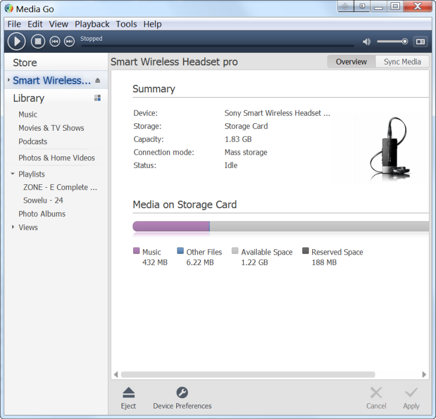Viewport: 436px width, 419px height.
Task: Skip to next track
Action: pyautogui.click(x=69, y=41)
